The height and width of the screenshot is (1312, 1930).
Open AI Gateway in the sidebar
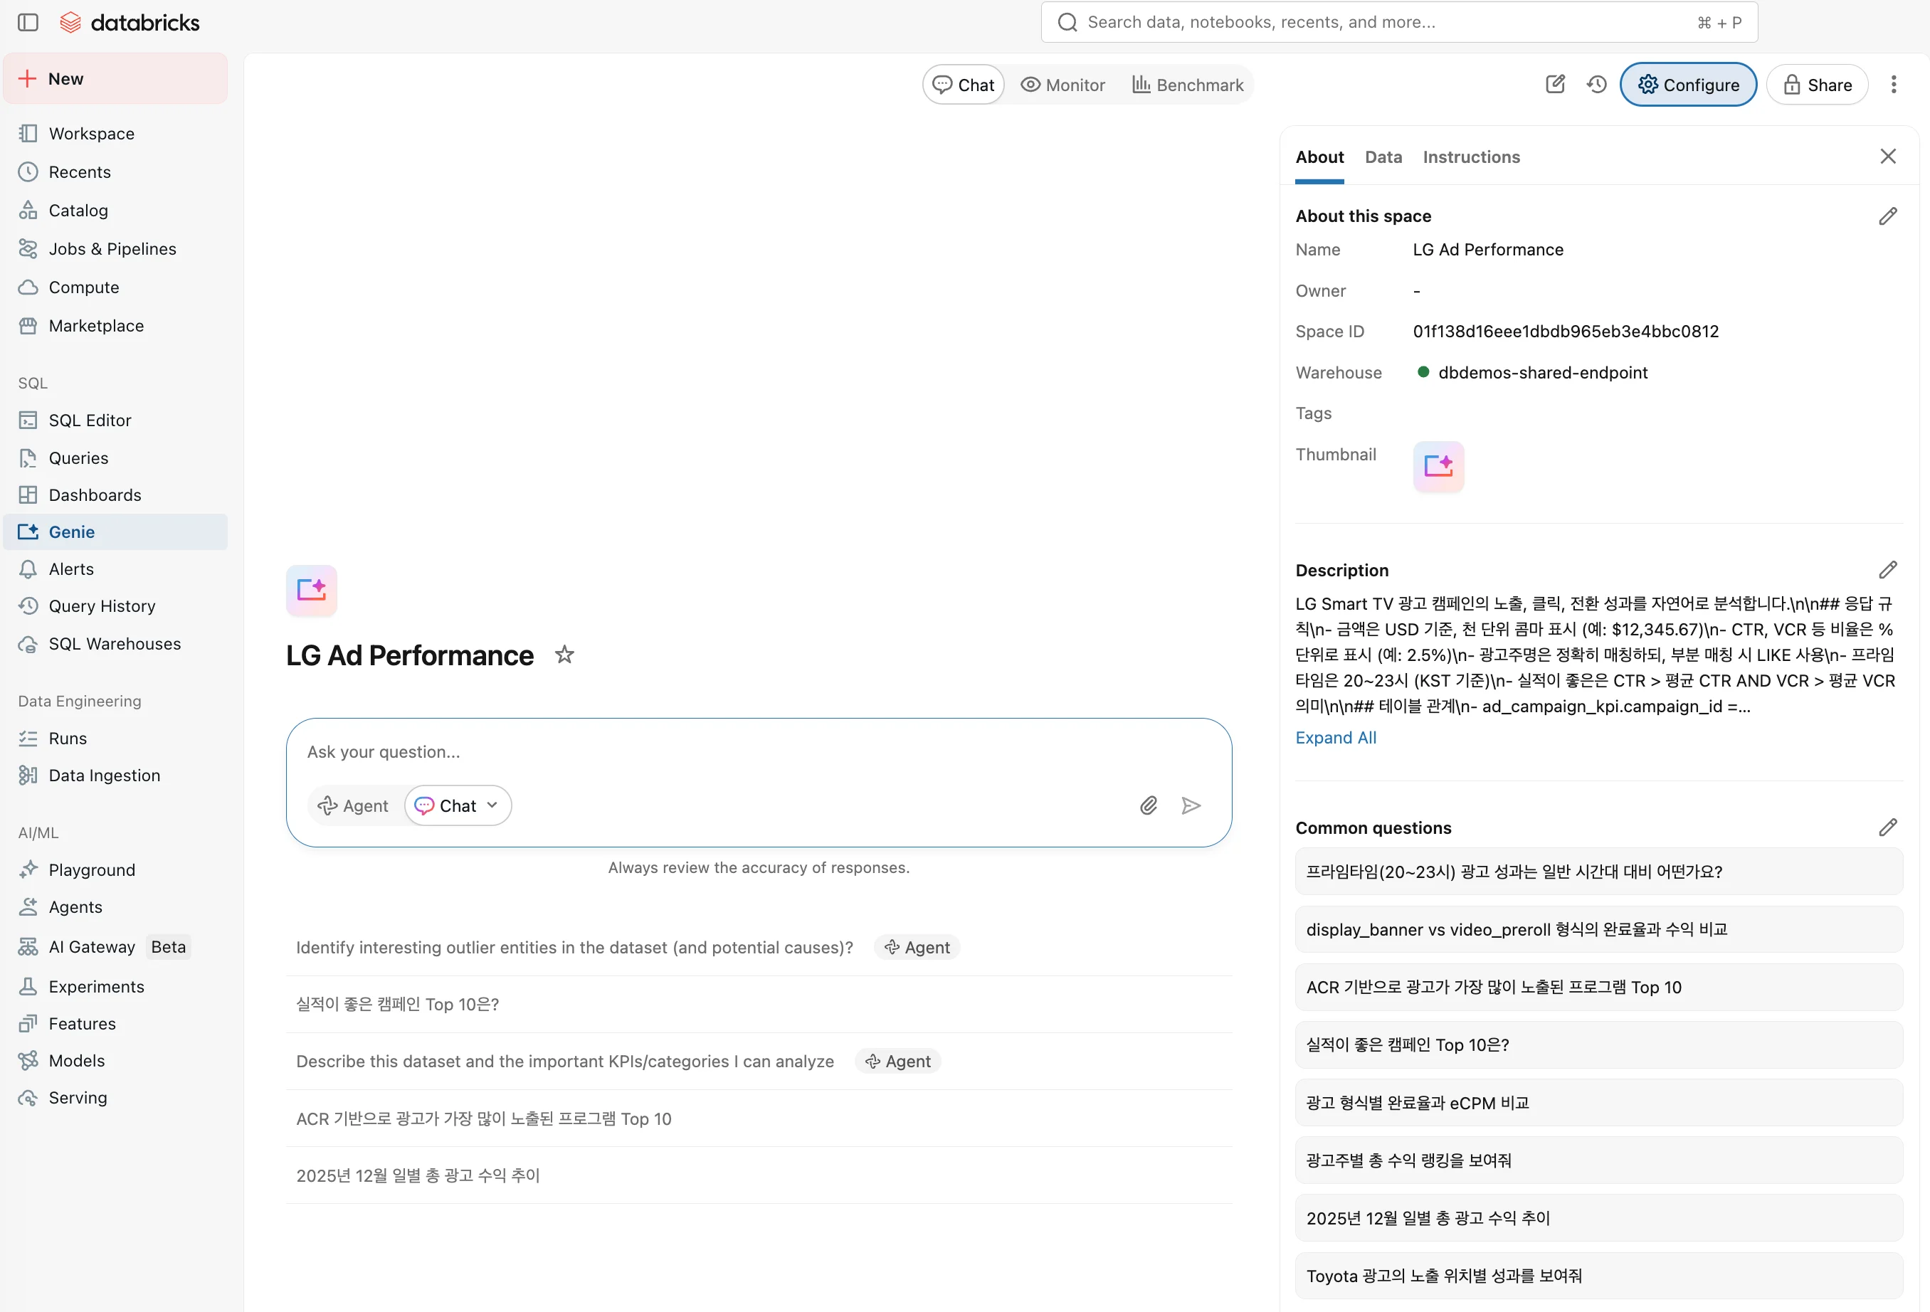(x=115, y=946)
